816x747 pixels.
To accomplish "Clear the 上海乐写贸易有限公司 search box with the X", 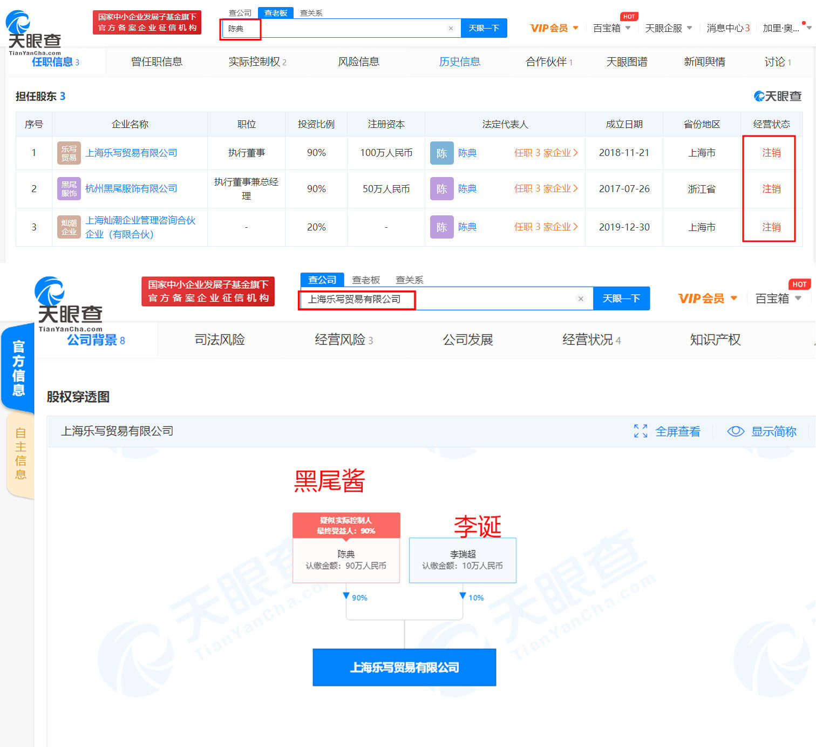I will pos(581,299).
